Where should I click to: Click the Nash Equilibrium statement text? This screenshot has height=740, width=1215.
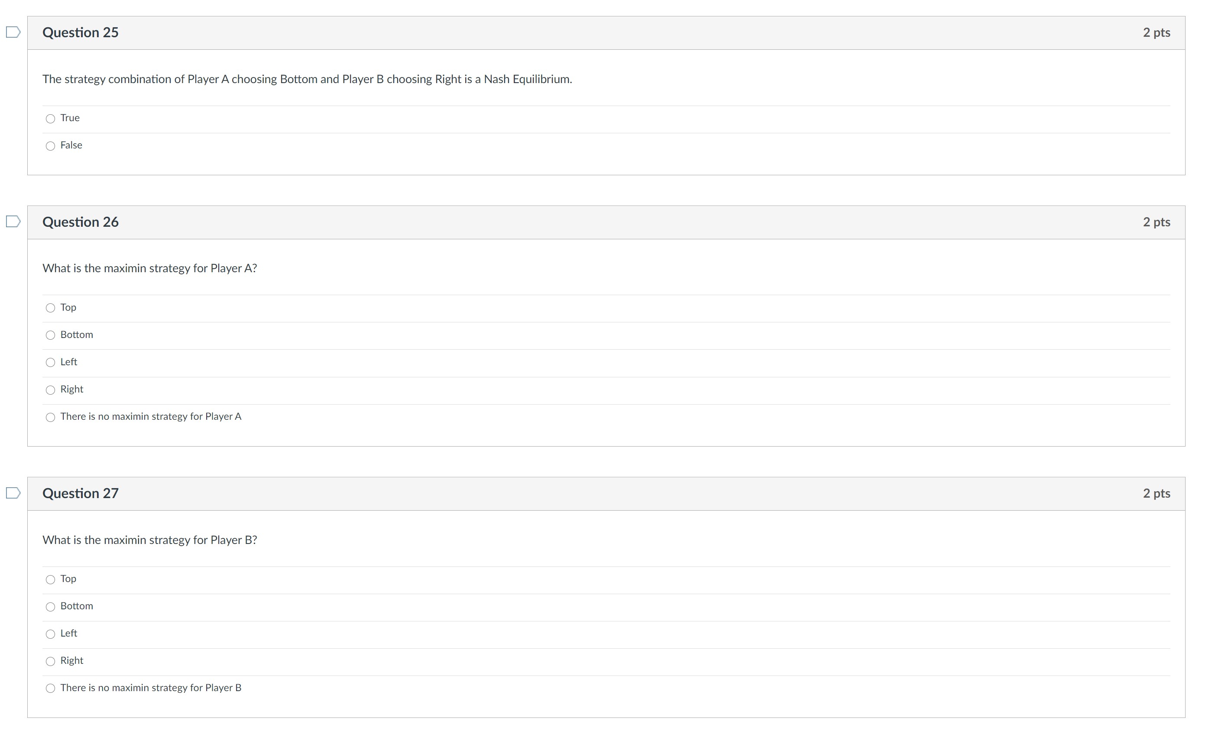point(307,79)
